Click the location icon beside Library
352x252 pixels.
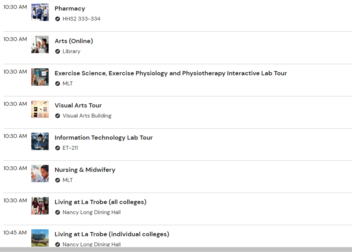click(57, 51)
